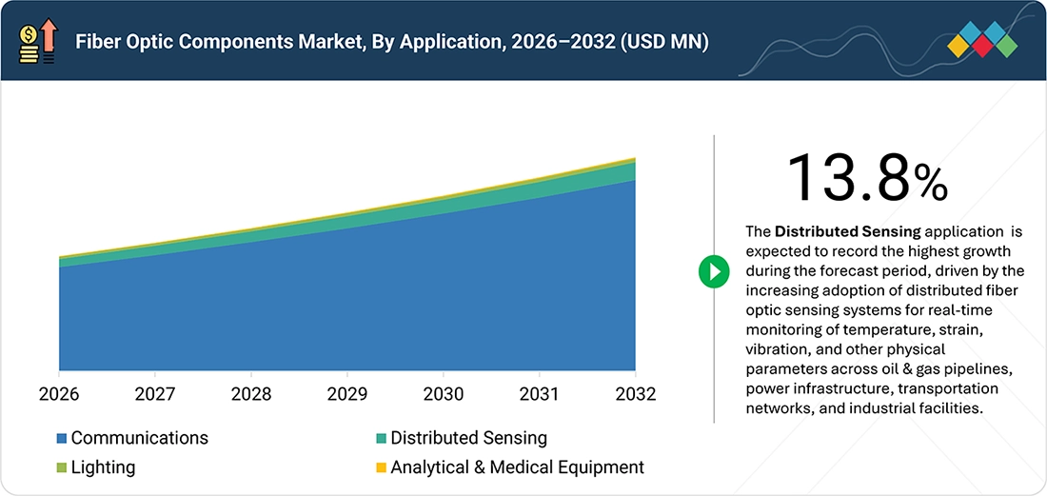Click the 13.8% growth figure
The width and height of the screenshot is (1047, 496).
click(867, 177)
